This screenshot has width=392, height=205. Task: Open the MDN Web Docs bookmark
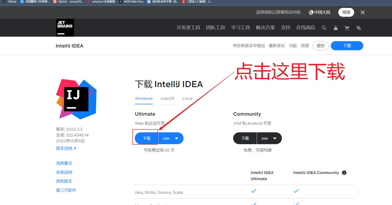131,2
